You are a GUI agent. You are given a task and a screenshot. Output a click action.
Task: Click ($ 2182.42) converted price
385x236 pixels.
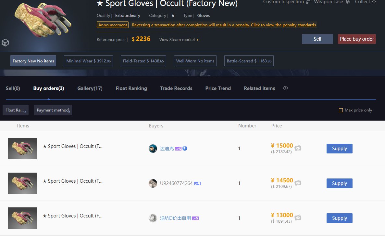pyautogui.click(x=281, y=152)
